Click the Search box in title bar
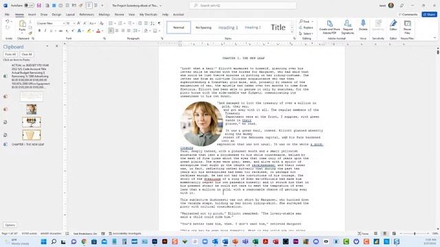440x247 pixels. click(x=243, y=5)
